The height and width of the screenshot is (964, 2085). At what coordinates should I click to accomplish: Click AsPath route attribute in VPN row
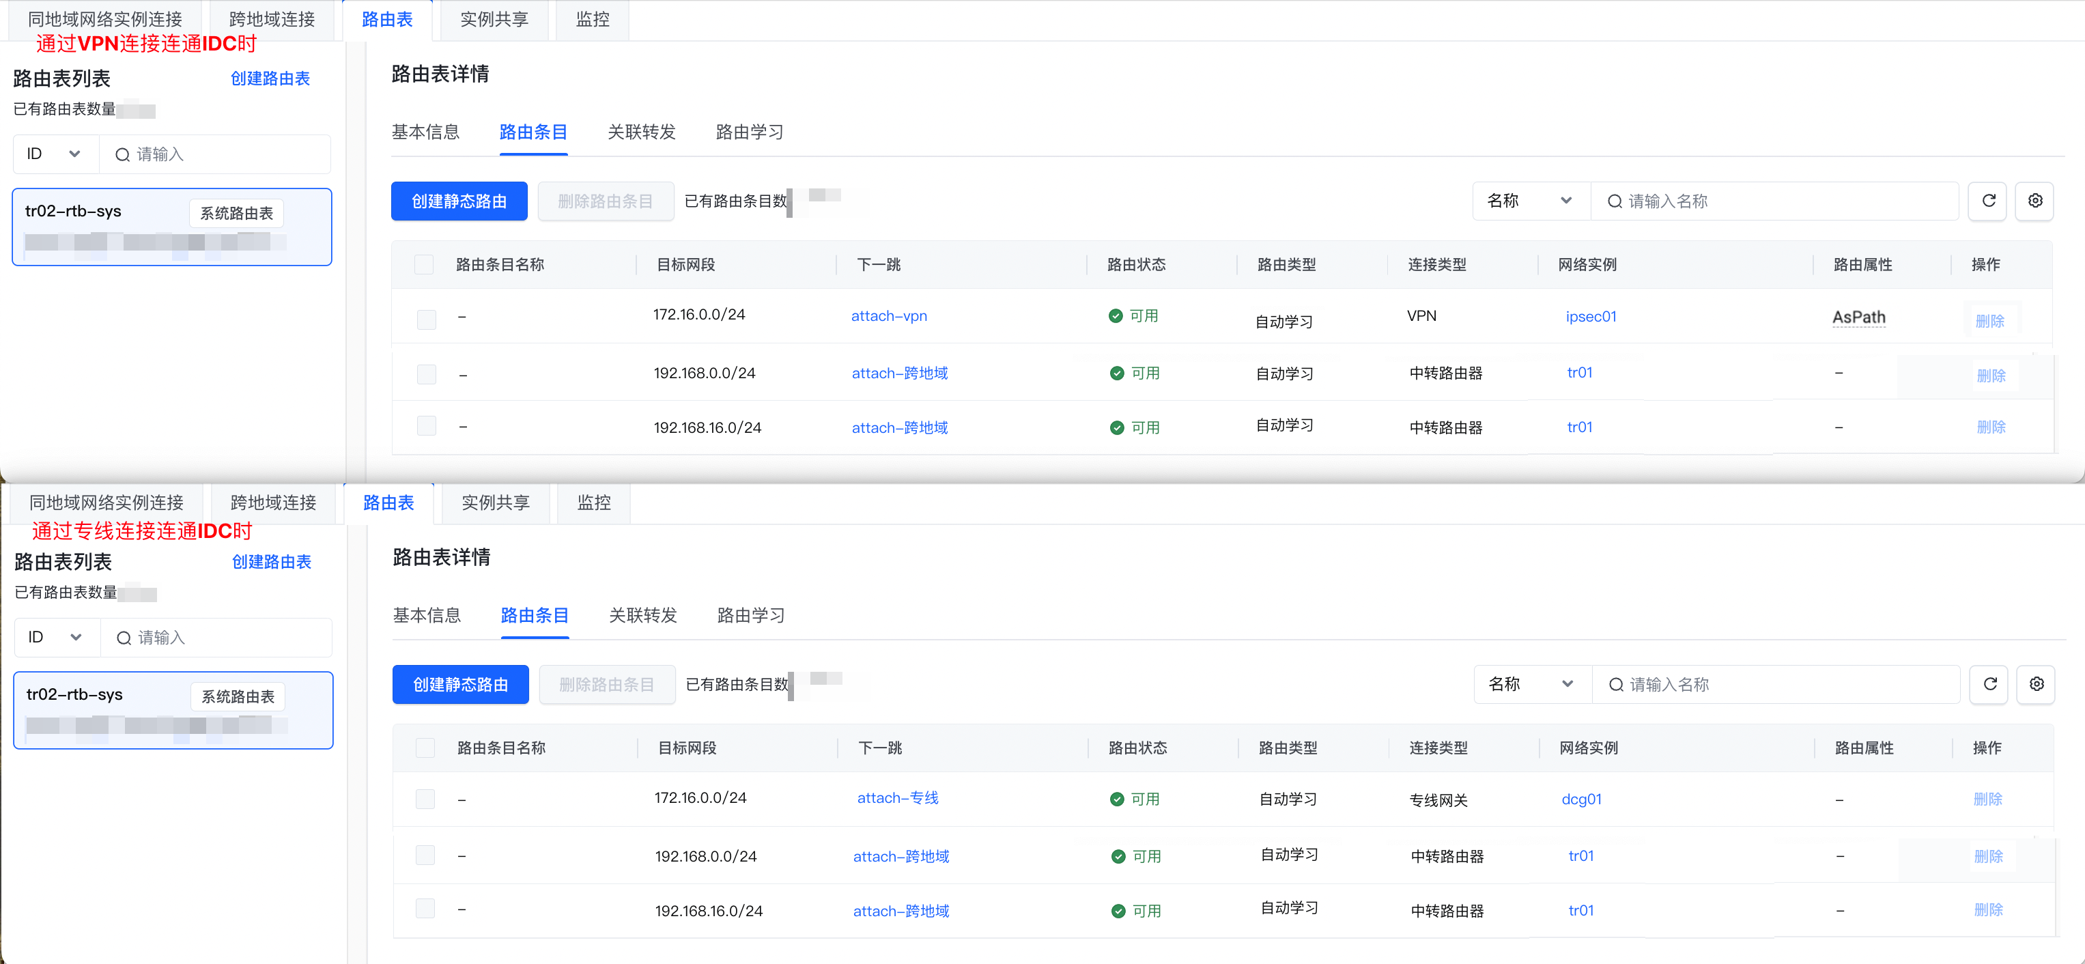pos(1858,317)
